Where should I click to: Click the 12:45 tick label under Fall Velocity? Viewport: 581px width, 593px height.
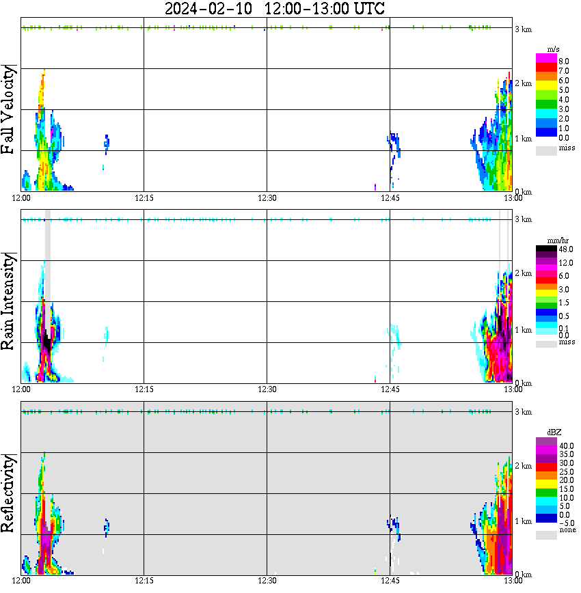(x=390, y=198)
